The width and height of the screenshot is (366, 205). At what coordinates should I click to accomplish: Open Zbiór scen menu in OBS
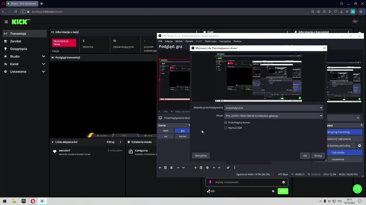[x=211, y=41]
